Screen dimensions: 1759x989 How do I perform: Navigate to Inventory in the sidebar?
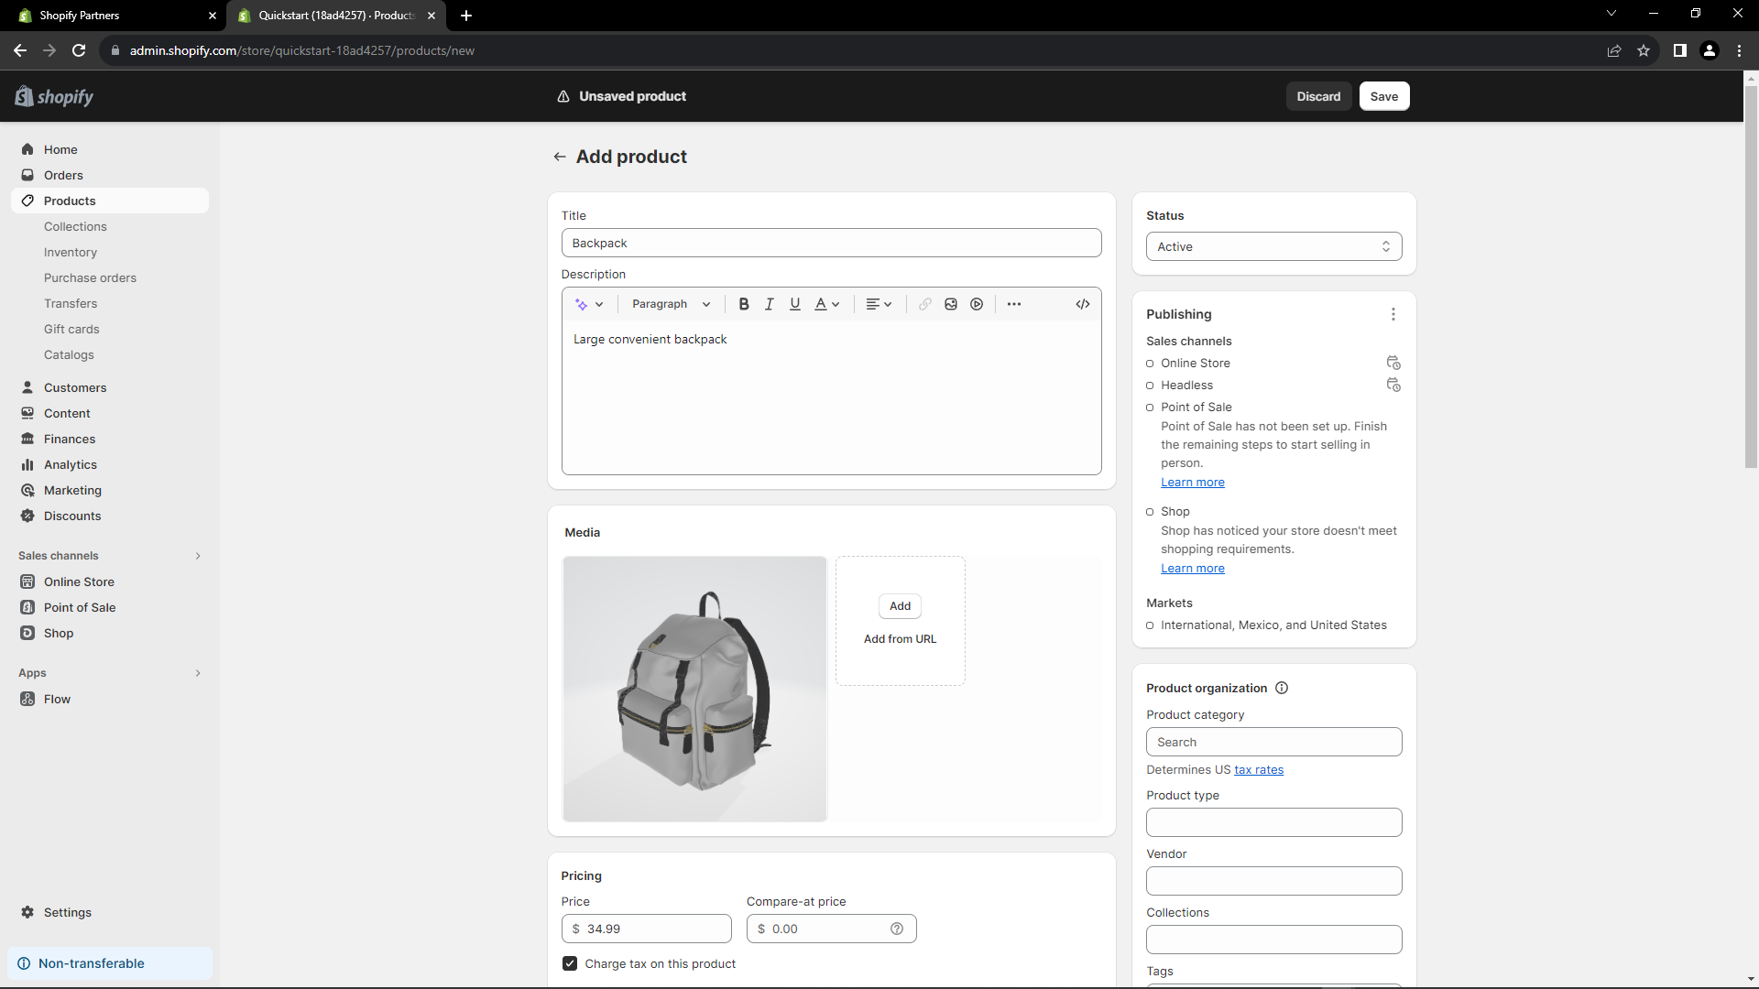(70, 252)
